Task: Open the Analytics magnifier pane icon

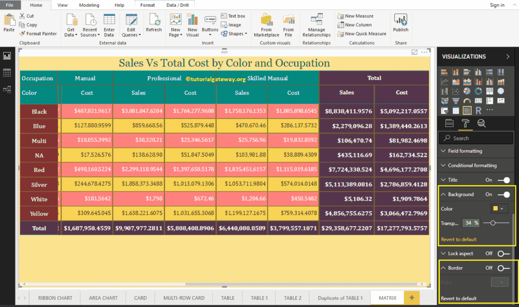Action: tap(481, 123)
